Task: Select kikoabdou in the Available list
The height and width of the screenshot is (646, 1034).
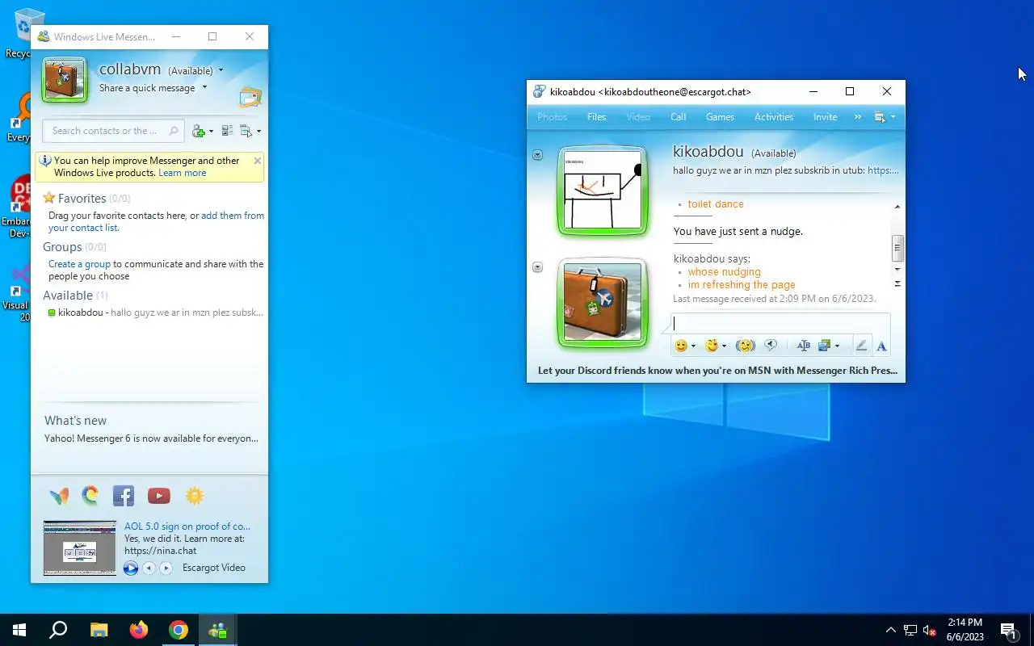Action: point(155,313)
